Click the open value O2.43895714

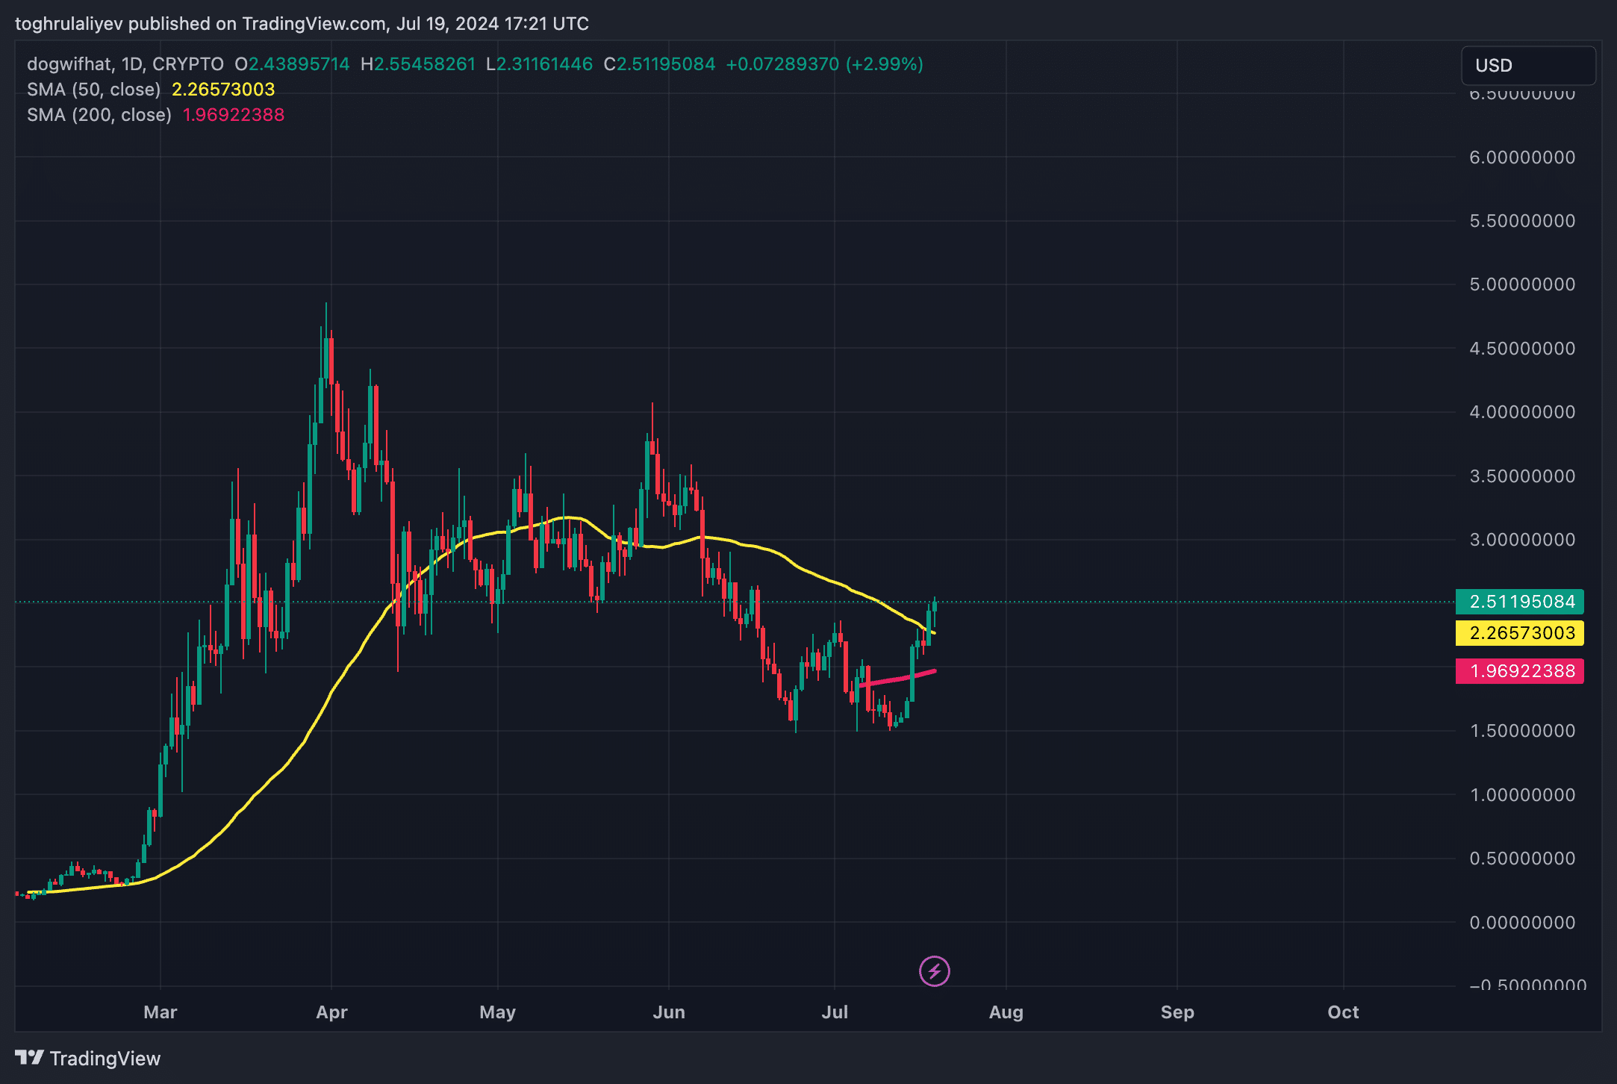292,64
